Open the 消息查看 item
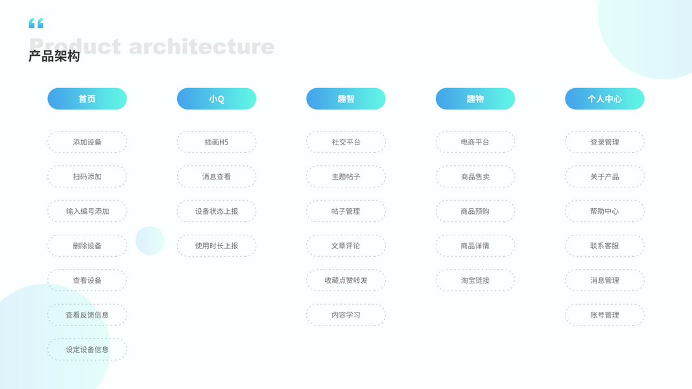The width and height of the screenshot is (692, 389). click(217, 176)
